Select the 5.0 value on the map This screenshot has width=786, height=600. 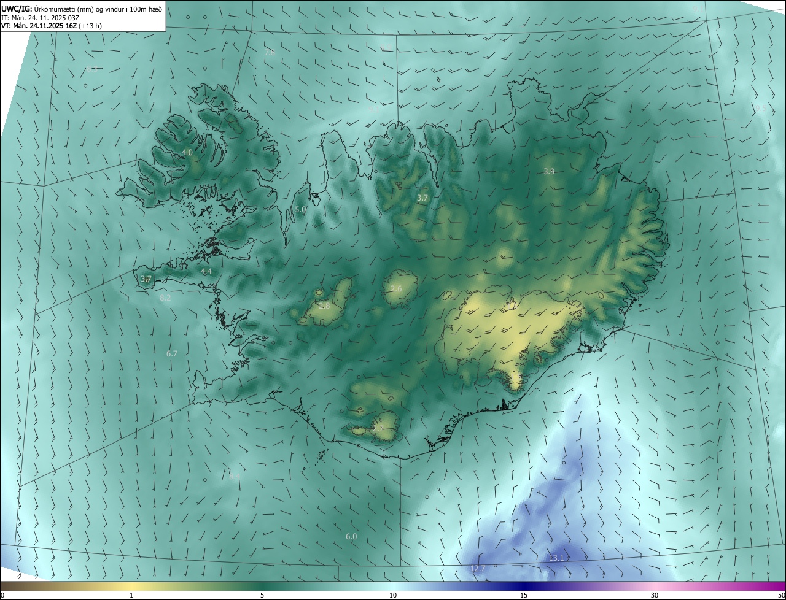300,210
